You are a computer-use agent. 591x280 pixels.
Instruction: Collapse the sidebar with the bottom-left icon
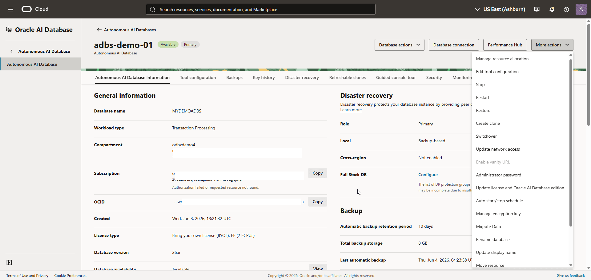pos(9,262)
